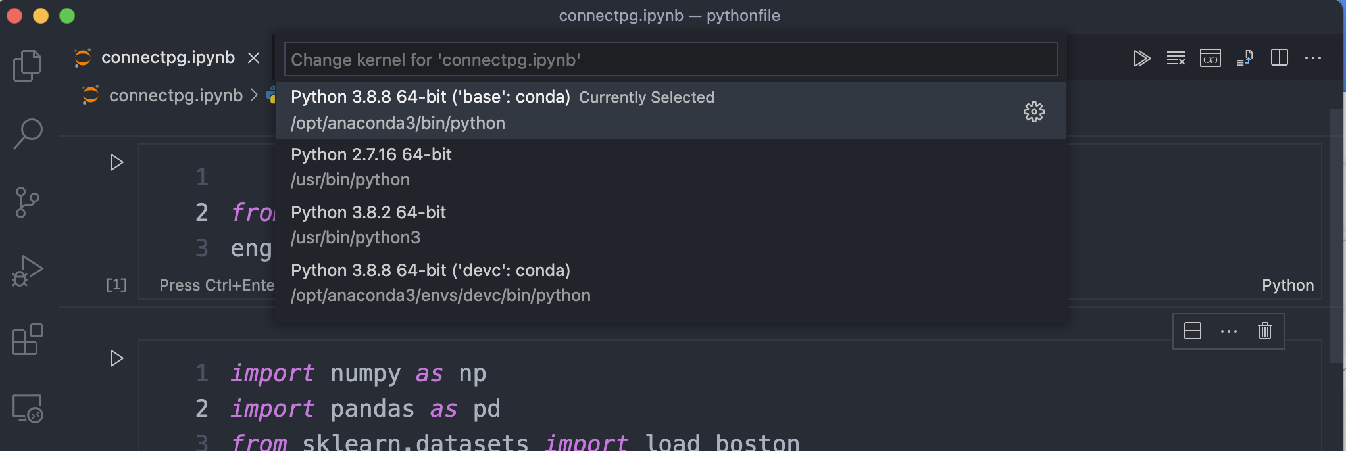Click the Python language label of cell
The width and height of the screenshot is (1346, 451).
[x=1287, y=285]
